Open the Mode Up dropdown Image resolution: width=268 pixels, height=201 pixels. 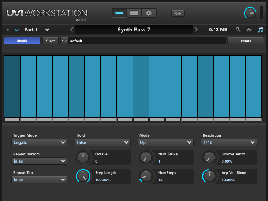(165, 142)
